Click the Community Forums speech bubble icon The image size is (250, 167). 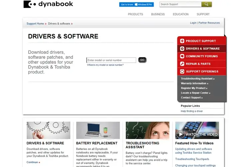tap(182, 56)
